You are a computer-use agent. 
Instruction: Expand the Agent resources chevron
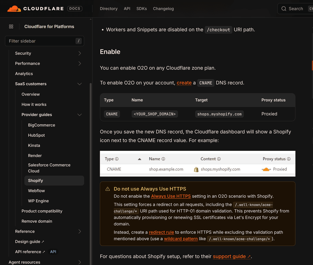[x=80, y=262]
